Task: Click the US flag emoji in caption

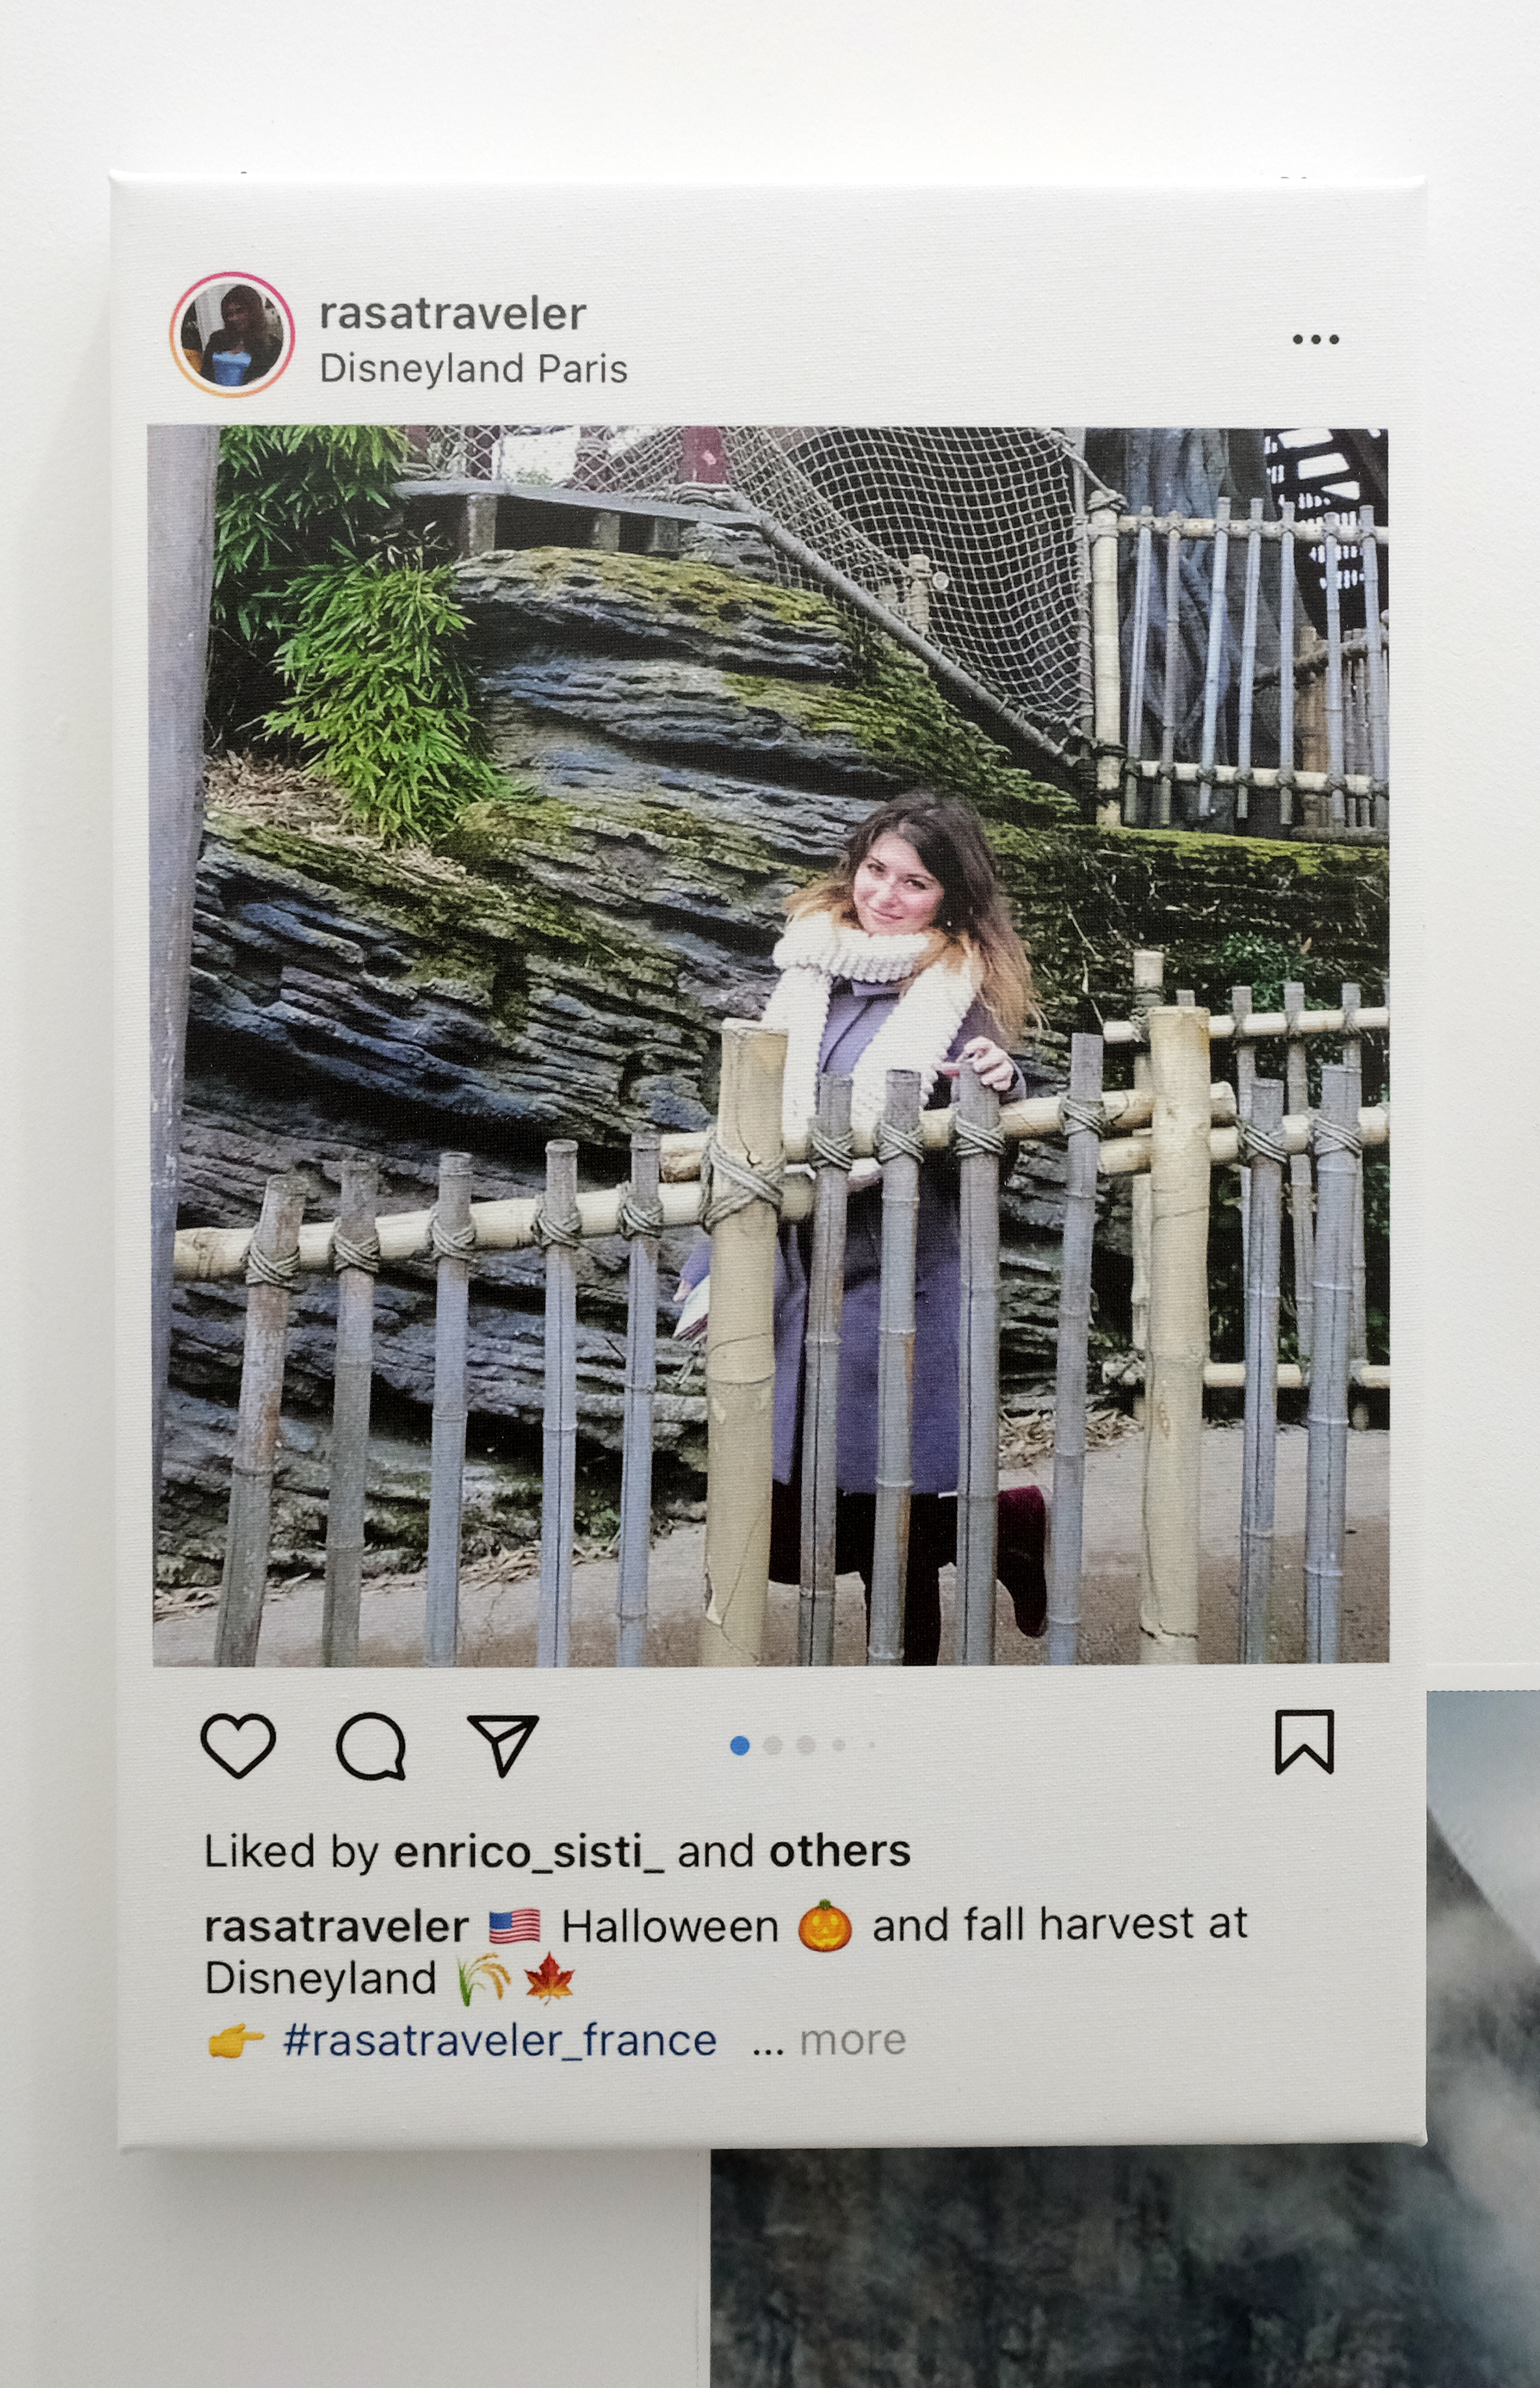Action: (x=514, y=1927)
